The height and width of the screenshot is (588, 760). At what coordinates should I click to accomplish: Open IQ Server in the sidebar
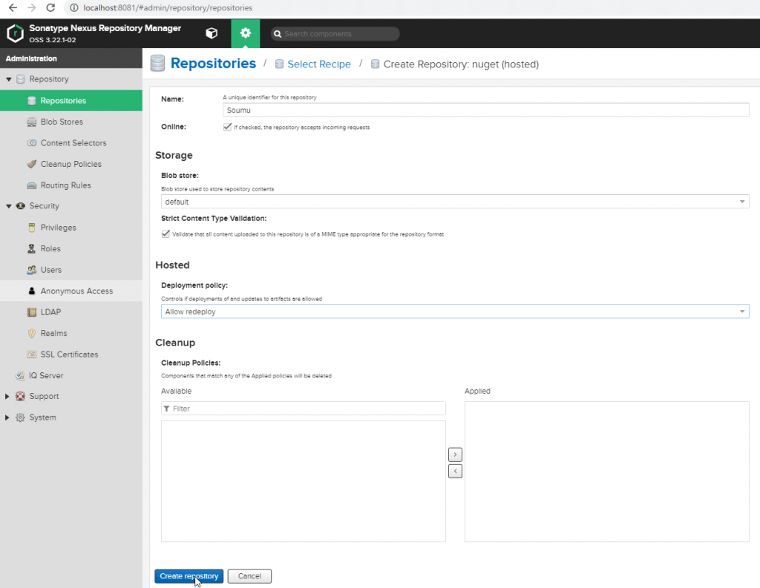tap(71, 375)
